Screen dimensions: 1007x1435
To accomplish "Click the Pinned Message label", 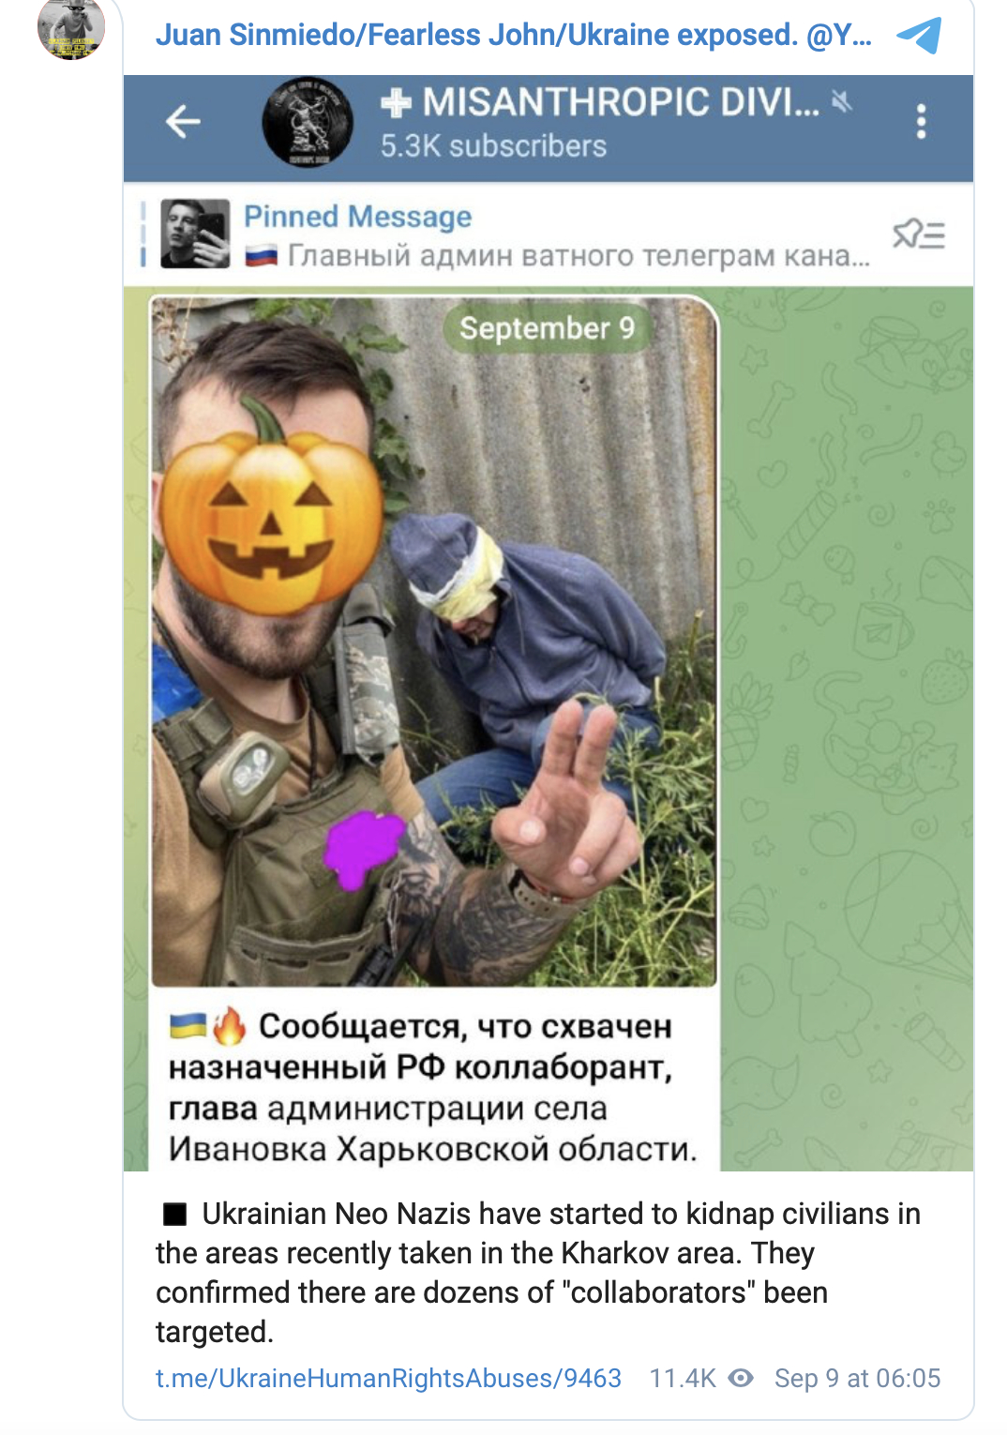I will (357, 217).
